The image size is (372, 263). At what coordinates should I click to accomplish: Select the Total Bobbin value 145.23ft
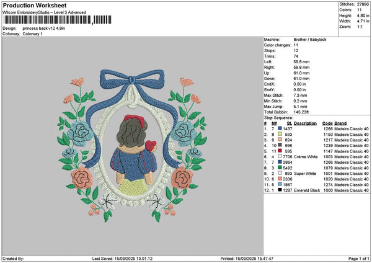(x=301, y=112)
